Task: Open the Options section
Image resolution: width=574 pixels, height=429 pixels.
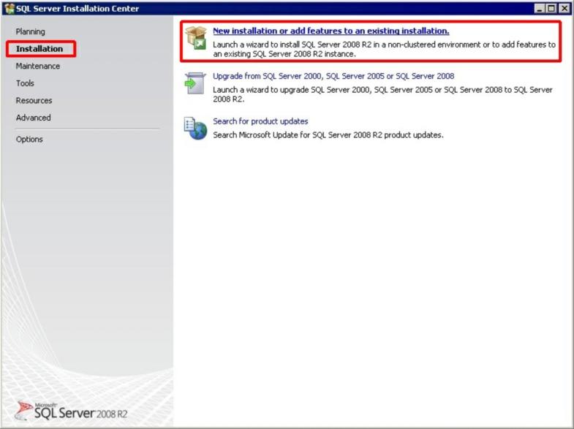Action: coord(29,140)
